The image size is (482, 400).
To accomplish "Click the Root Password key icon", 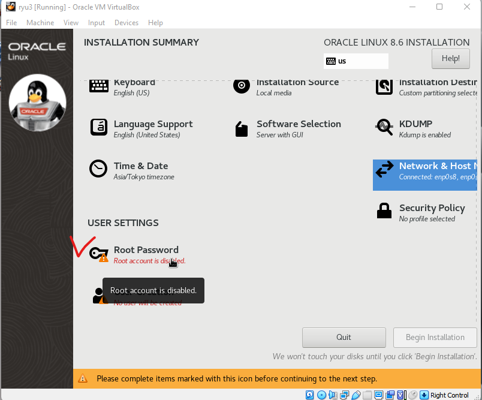I will tap(99, 254).
